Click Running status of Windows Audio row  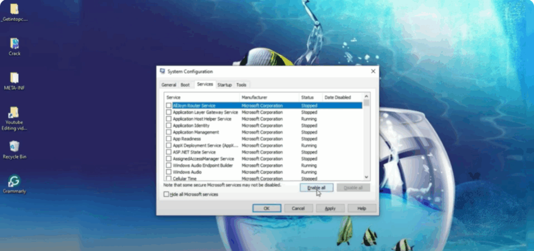point(309,172)
